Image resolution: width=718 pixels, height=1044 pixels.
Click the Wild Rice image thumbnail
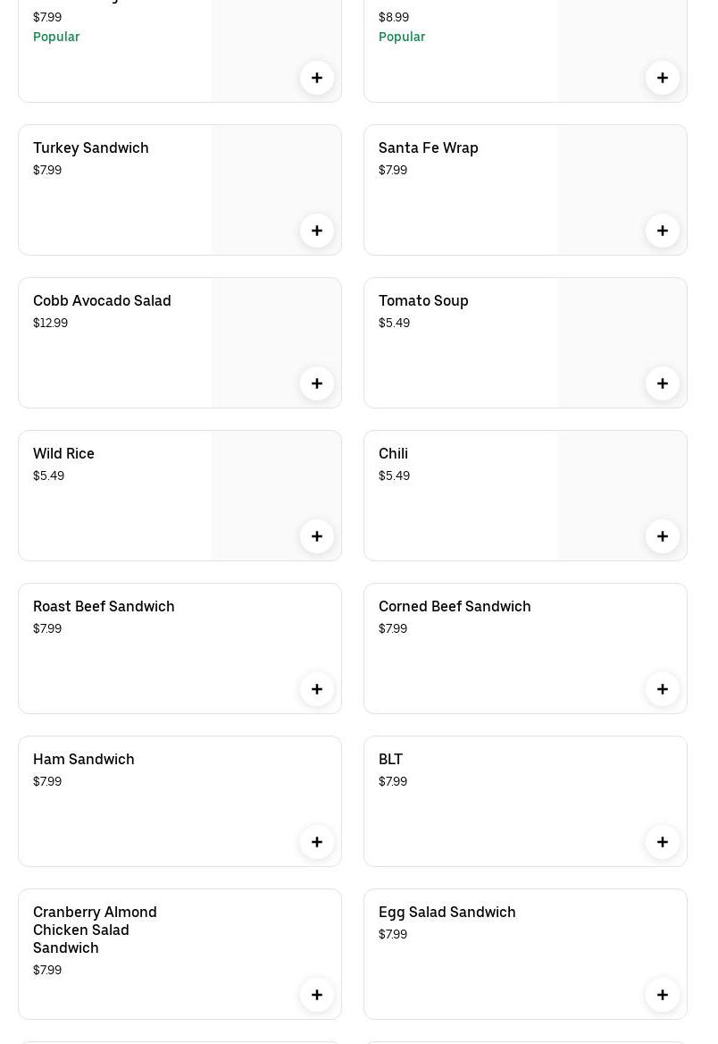[x=276, y=484]
